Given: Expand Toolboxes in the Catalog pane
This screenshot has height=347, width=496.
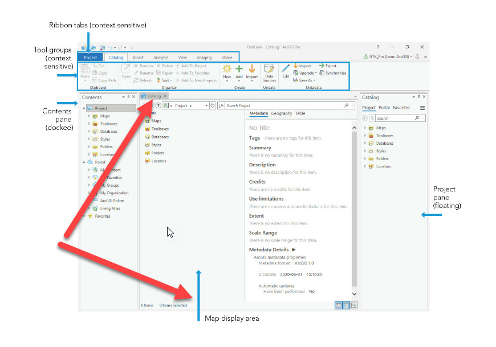Looking at the screenshot, I should pyautogui.click(x=365, y=136).
